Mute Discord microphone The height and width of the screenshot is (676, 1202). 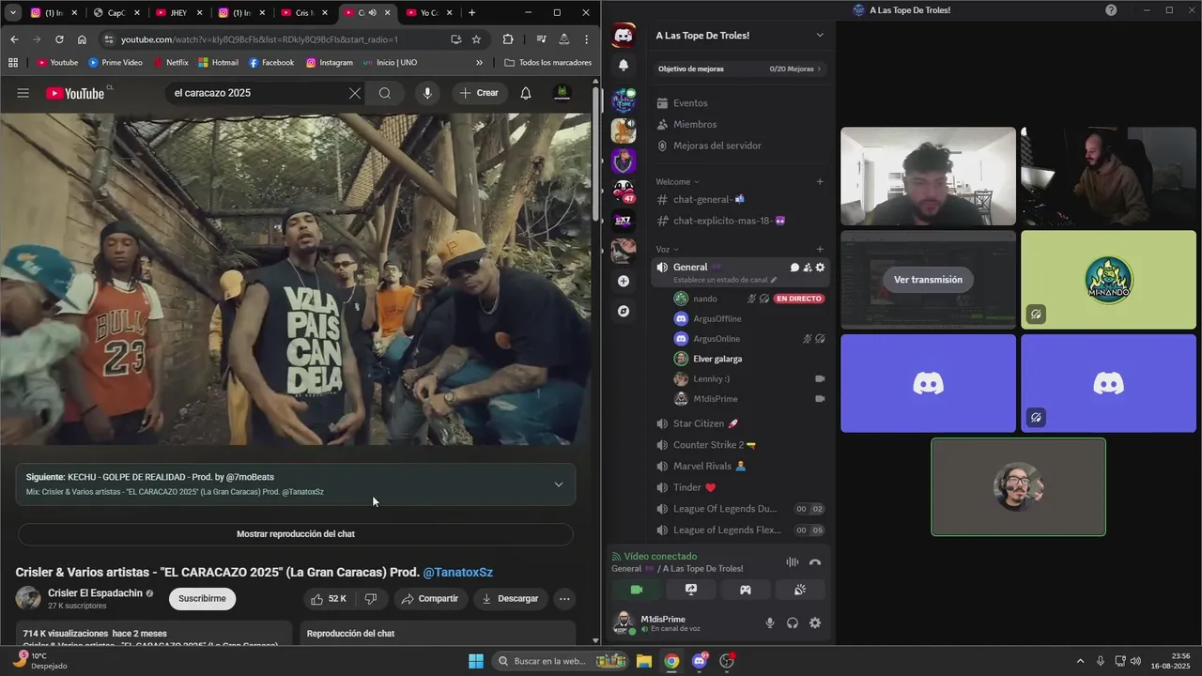(x=770, y=622)
